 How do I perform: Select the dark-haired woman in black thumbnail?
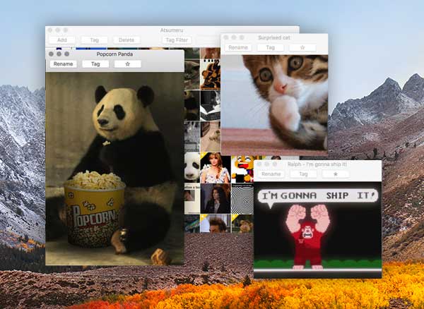[x=216, y=199]
